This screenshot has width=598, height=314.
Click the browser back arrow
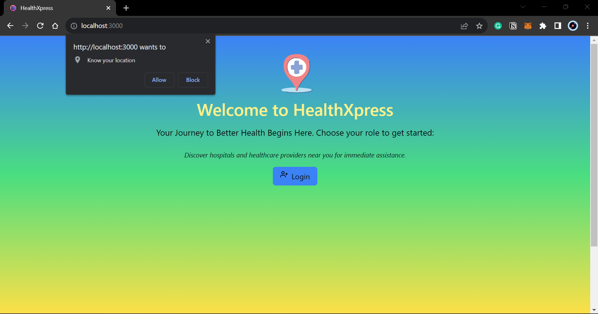pyautogui.click(x=10, y=26)
